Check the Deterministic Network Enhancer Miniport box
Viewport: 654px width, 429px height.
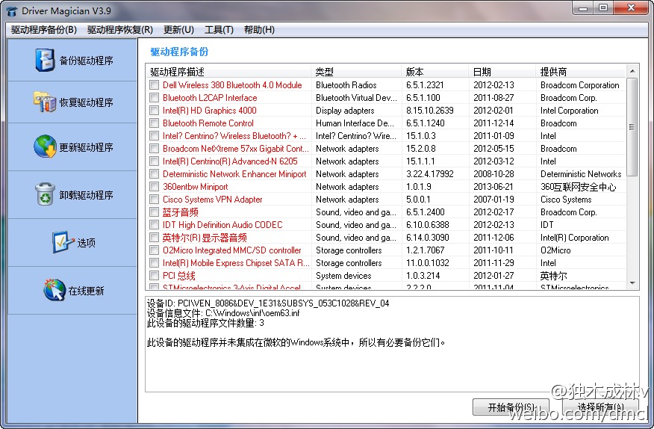point(155,174)
